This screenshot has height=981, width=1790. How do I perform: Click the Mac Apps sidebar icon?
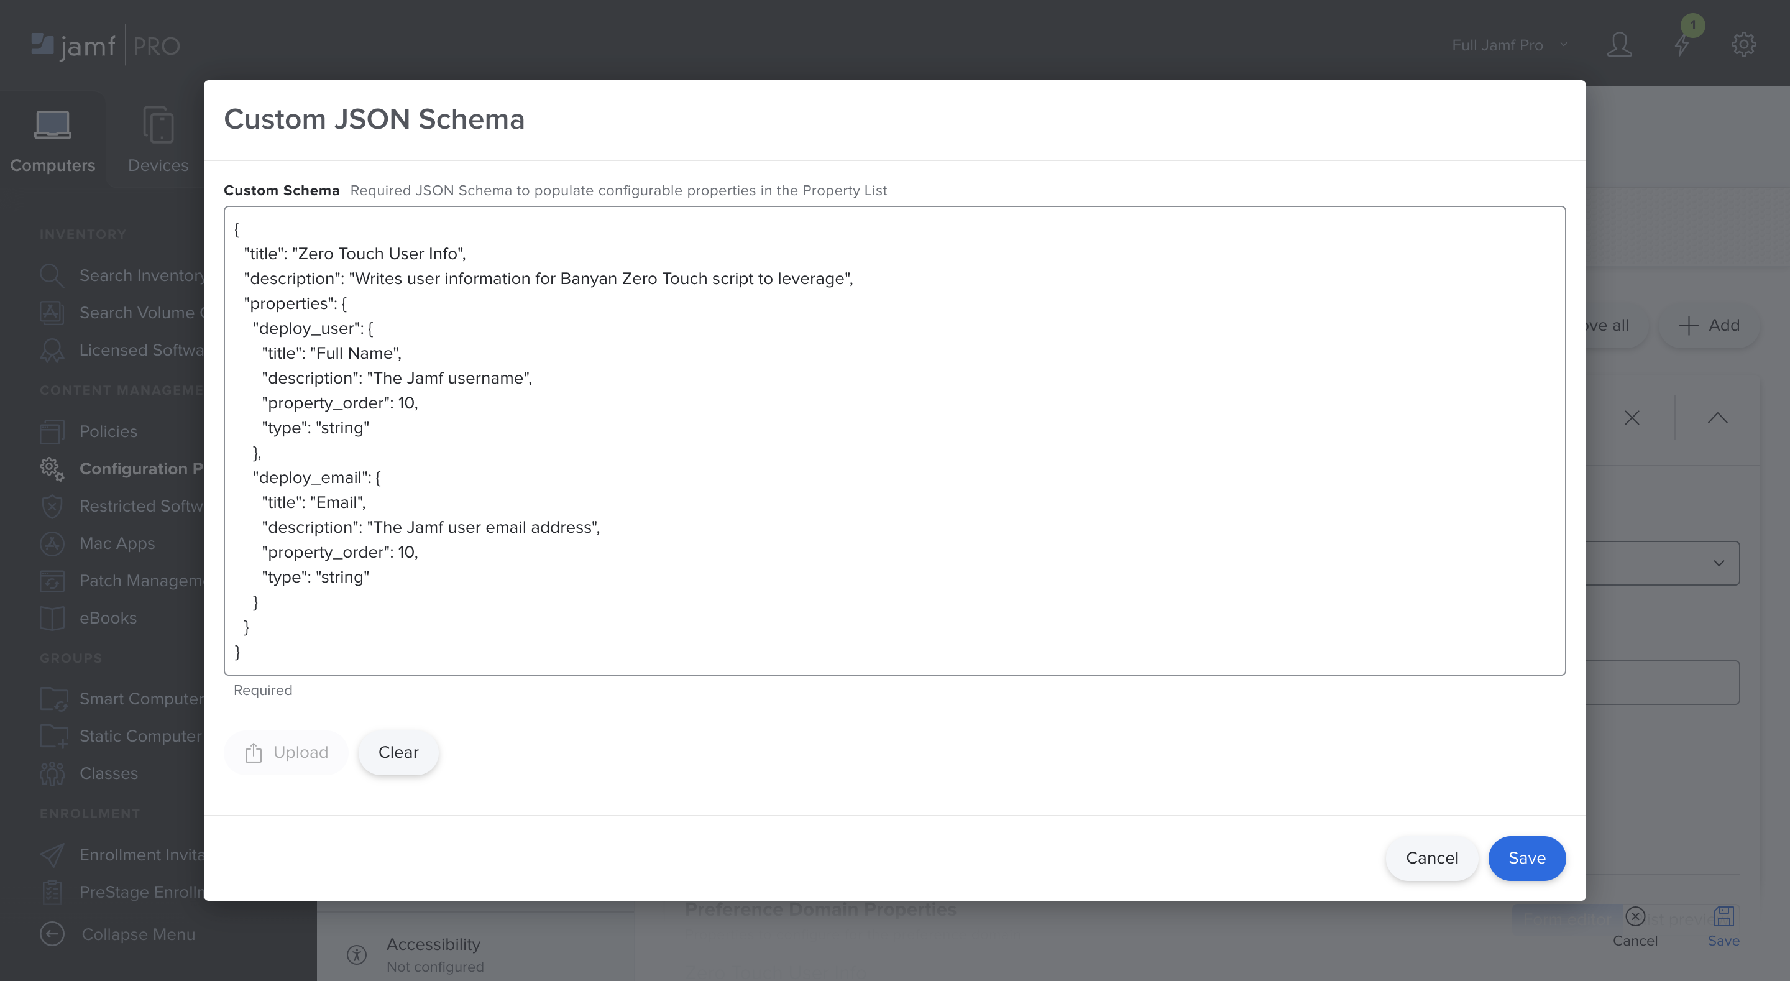click(52, 543)
